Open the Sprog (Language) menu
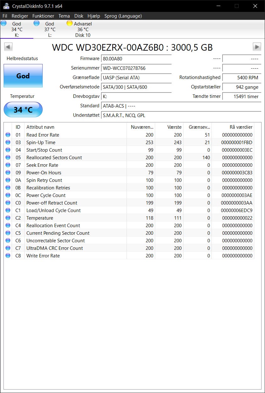 [123, 16]
